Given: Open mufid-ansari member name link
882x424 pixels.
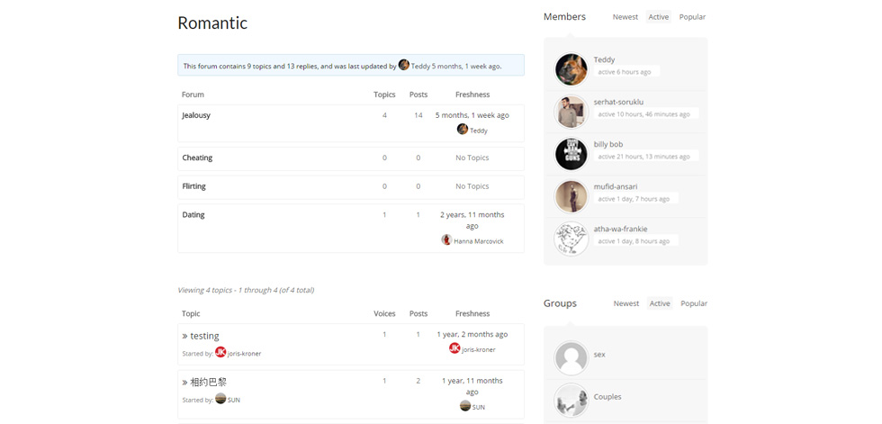Looking at the screenshot, I should coord(616,186).
